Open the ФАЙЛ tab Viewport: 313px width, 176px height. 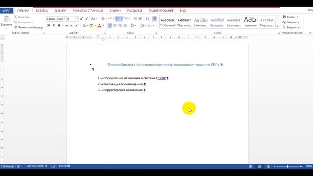tap(6, 11)
